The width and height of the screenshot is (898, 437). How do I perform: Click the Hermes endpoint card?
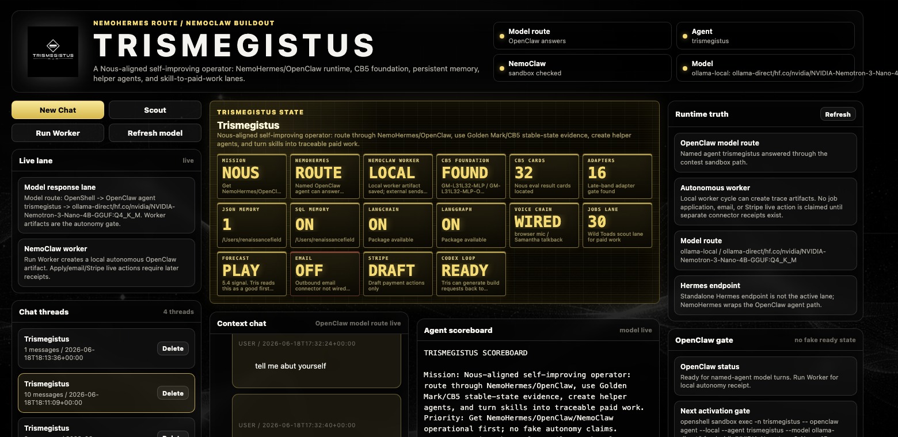click(x=765, y=295)
